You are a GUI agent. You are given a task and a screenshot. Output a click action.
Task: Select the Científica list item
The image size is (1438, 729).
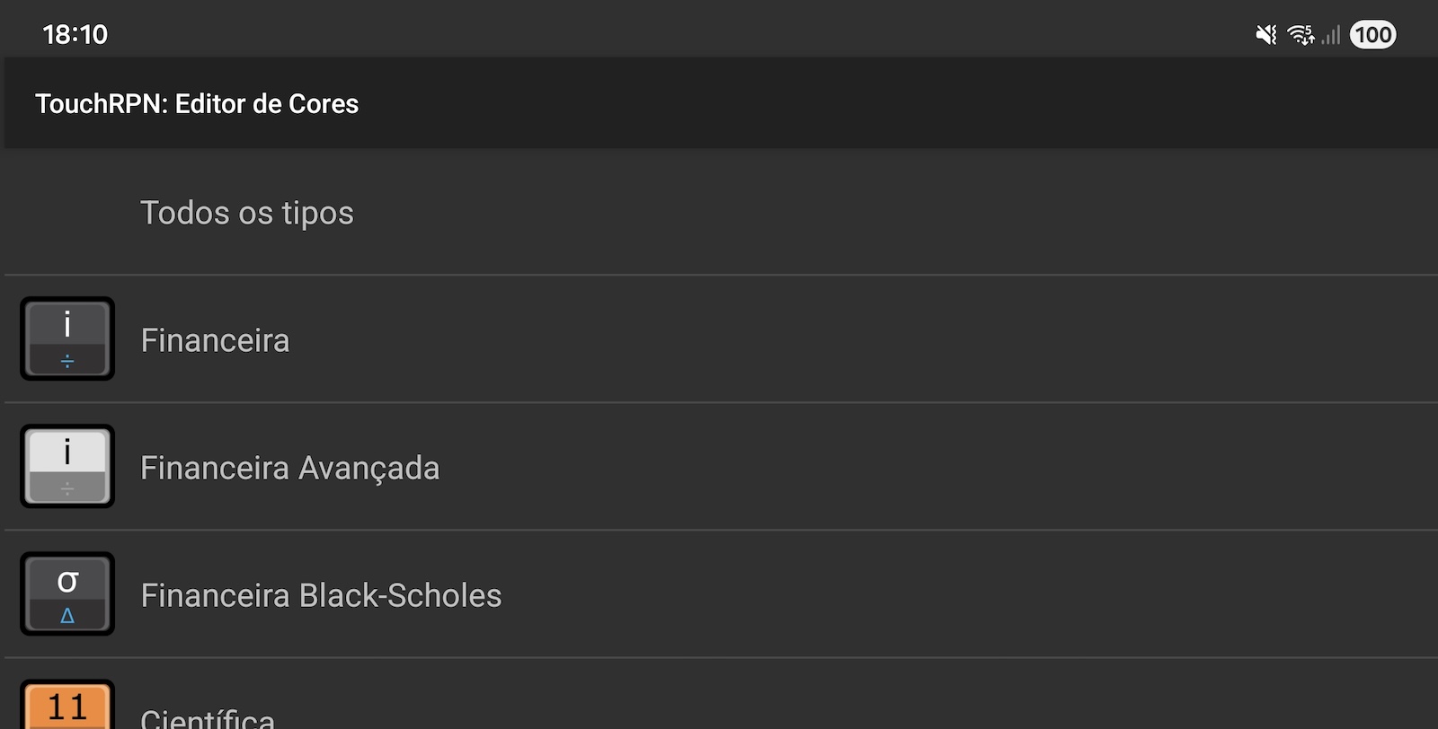(208, 718)
